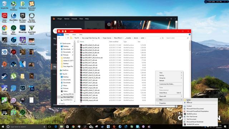This screenshot has width=229, height=129.
Task: Open the File tab in Explorer
Action: pos(60,34)
